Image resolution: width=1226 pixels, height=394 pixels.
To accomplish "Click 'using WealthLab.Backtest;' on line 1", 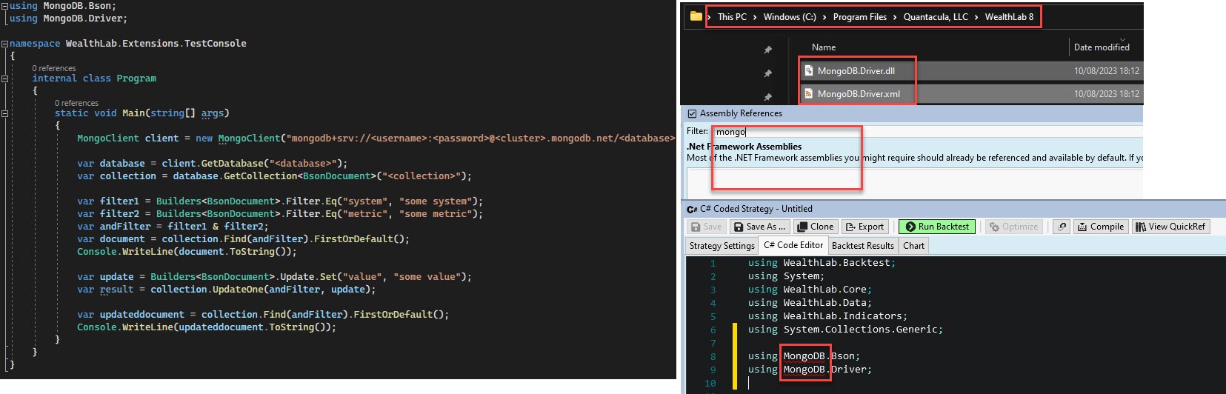I will click(x=822, y=263).
